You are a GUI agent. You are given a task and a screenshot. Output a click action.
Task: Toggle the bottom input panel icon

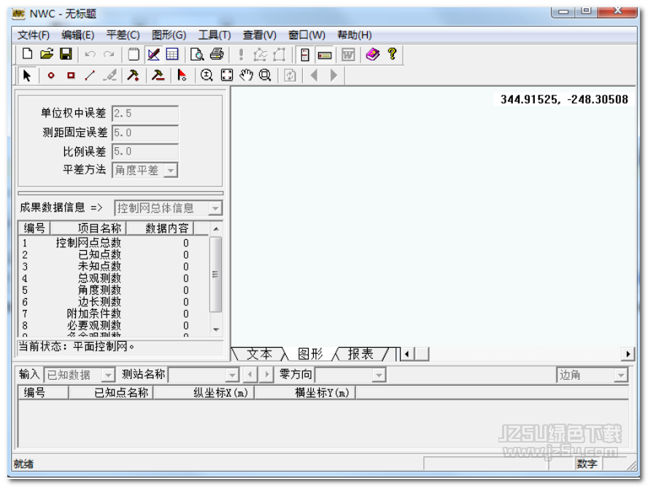point(325,55)
